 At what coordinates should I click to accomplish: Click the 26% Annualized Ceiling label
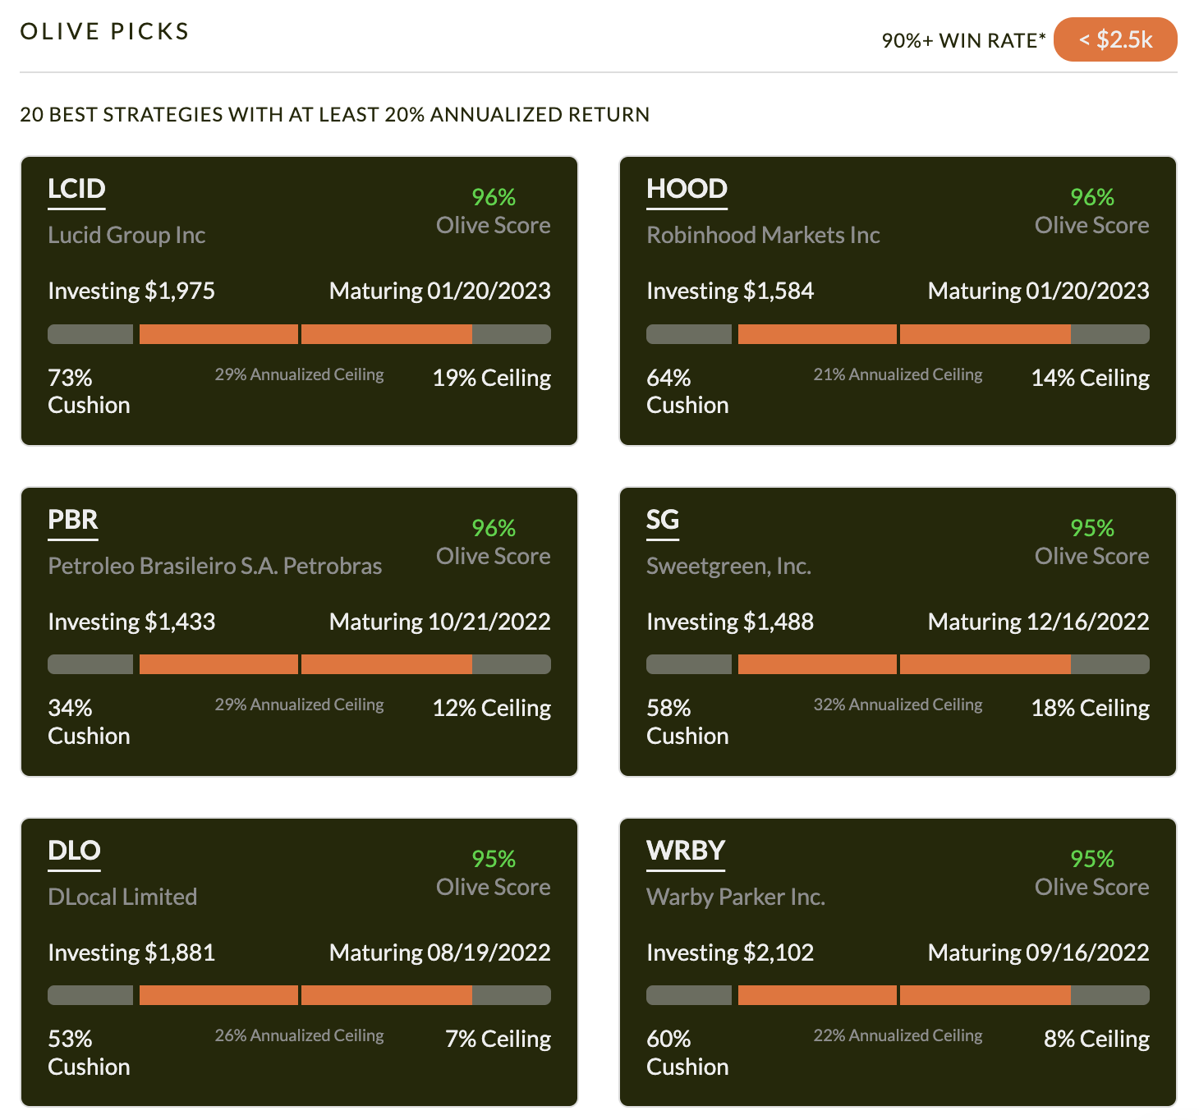tap(299, 1036)
